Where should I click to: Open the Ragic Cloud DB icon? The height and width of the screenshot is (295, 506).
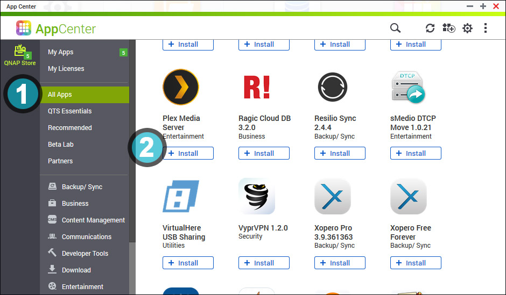[x=257, y=87]
